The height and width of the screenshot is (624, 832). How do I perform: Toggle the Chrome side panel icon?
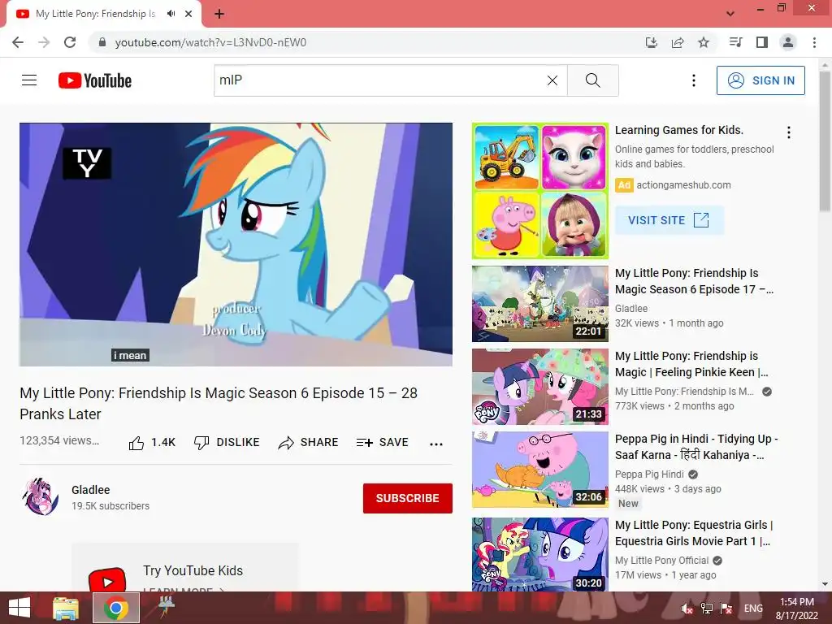click(762, 42)
